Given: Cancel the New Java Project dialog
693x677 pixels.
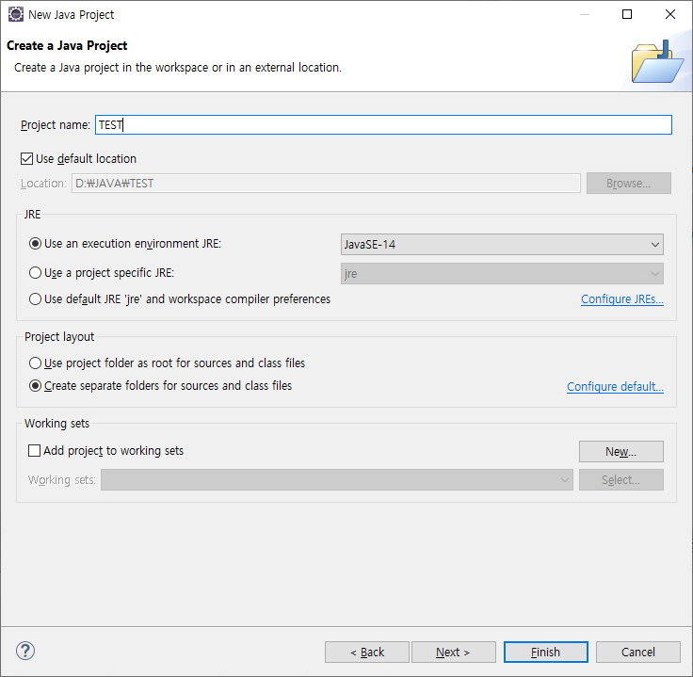Looking at the screenshot, I should coord(638,653).
